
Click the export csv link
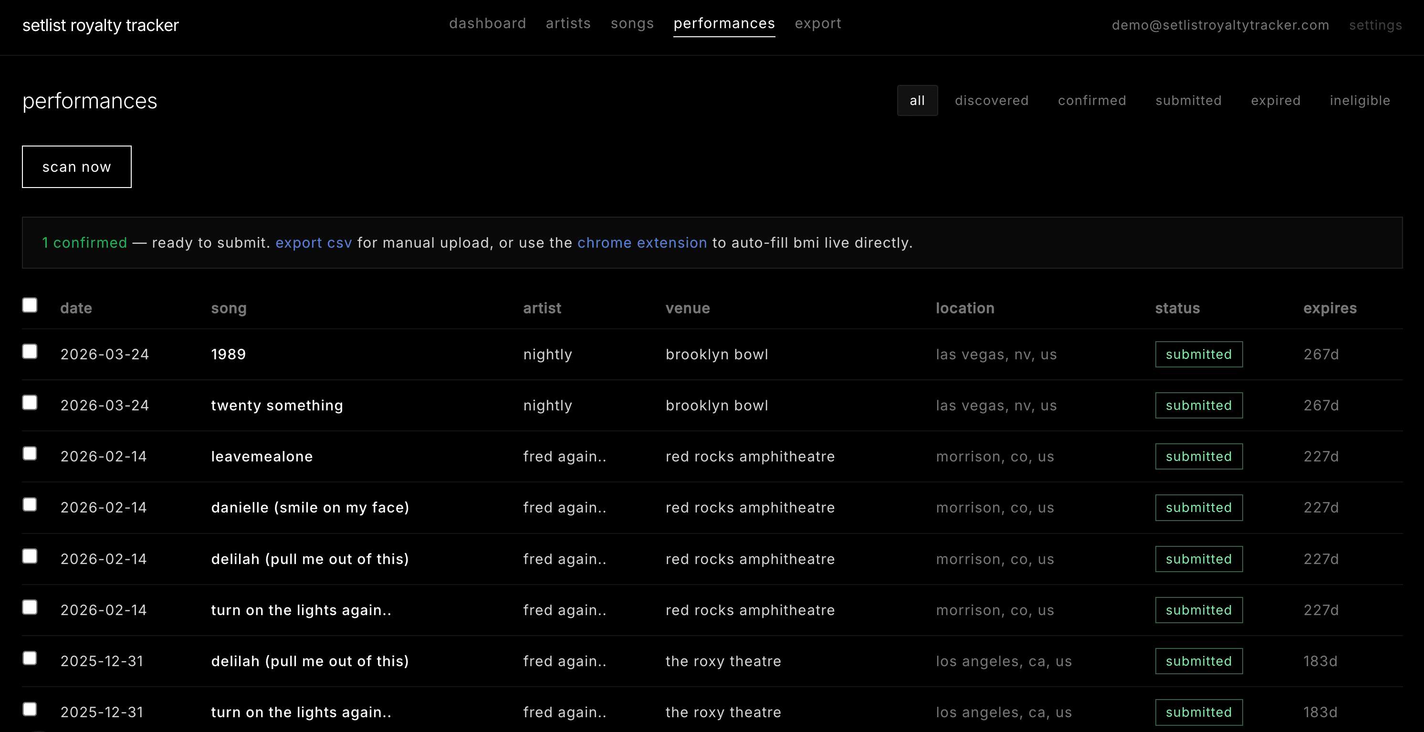(x=314, y=242)
